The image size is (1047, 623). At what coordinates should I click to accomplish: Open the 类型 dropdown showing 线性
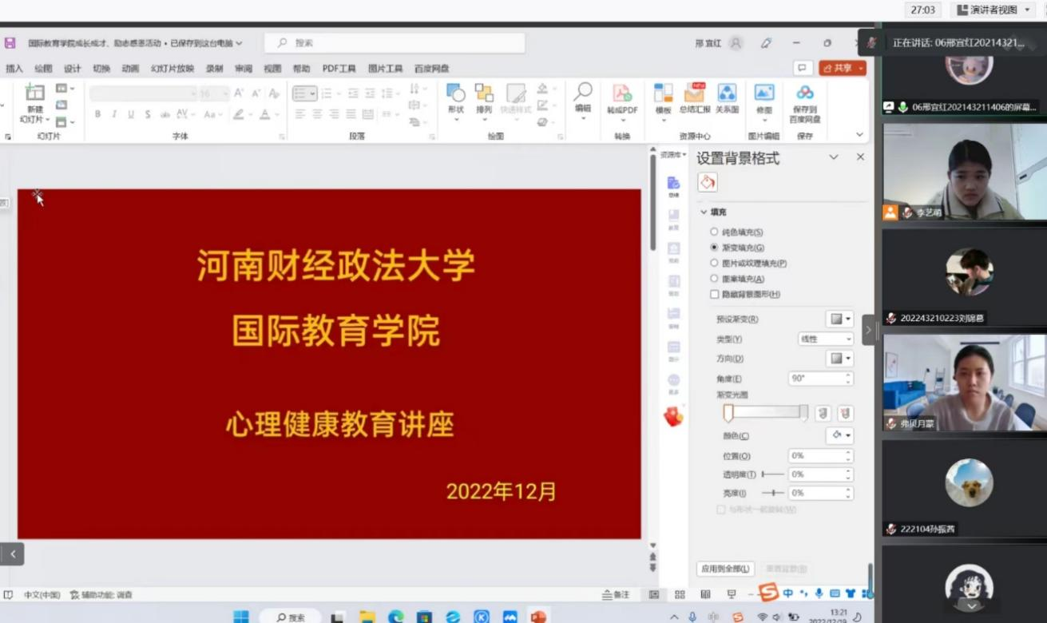click(x=826, y=339)
